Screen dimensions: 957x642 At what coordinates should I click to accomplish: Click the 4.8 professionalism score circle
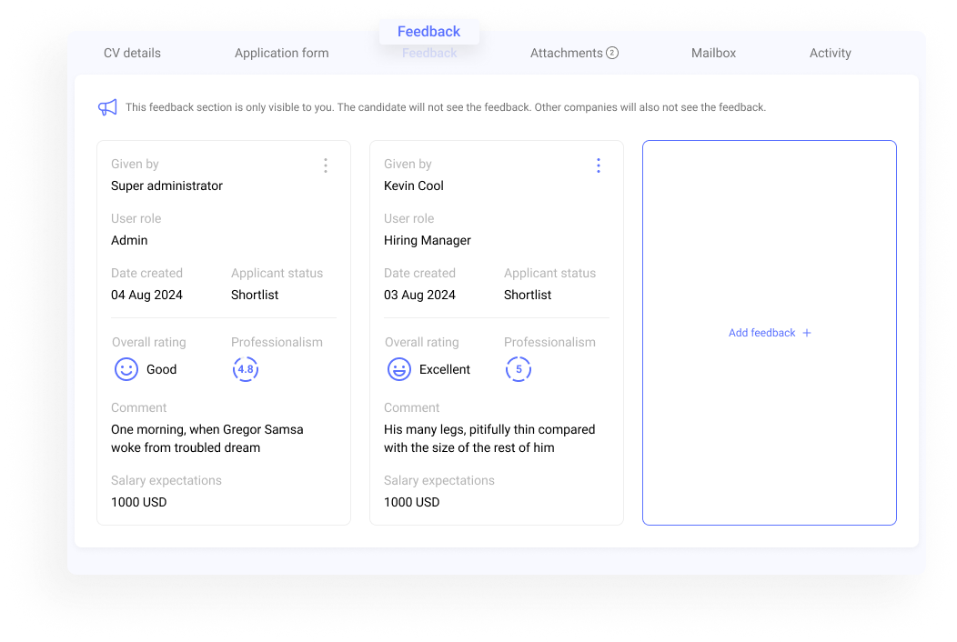point(246,369)
